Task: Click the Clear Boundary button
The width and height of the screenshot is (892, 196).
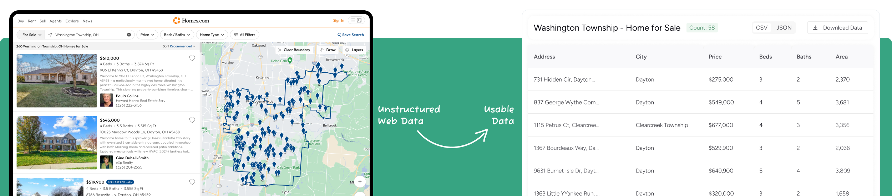Action: [x=294, y=50]
